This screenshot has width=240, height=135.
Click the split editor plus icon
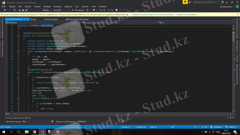click(x=233, y=25)
